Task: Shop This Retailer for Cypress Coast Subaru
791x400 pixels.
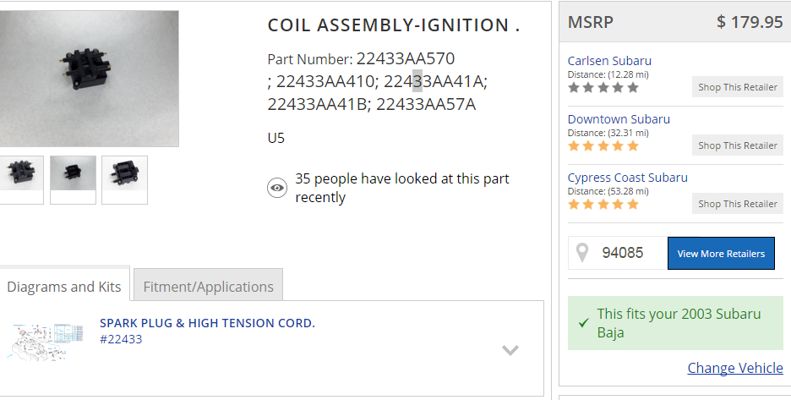Action: click(x=738, y=204)
